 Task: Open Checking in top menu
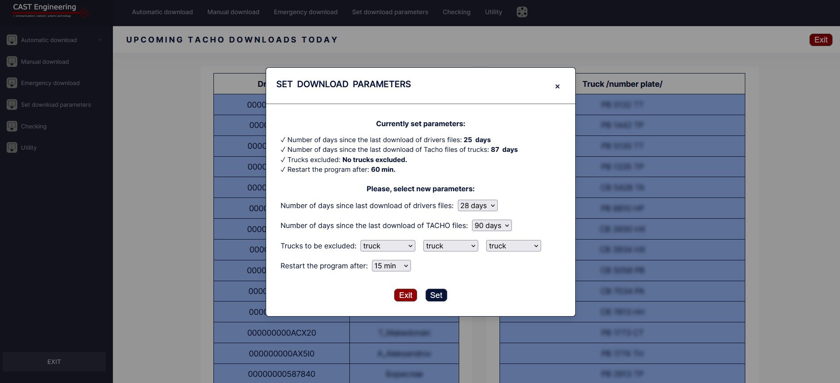tap(457, 12)
